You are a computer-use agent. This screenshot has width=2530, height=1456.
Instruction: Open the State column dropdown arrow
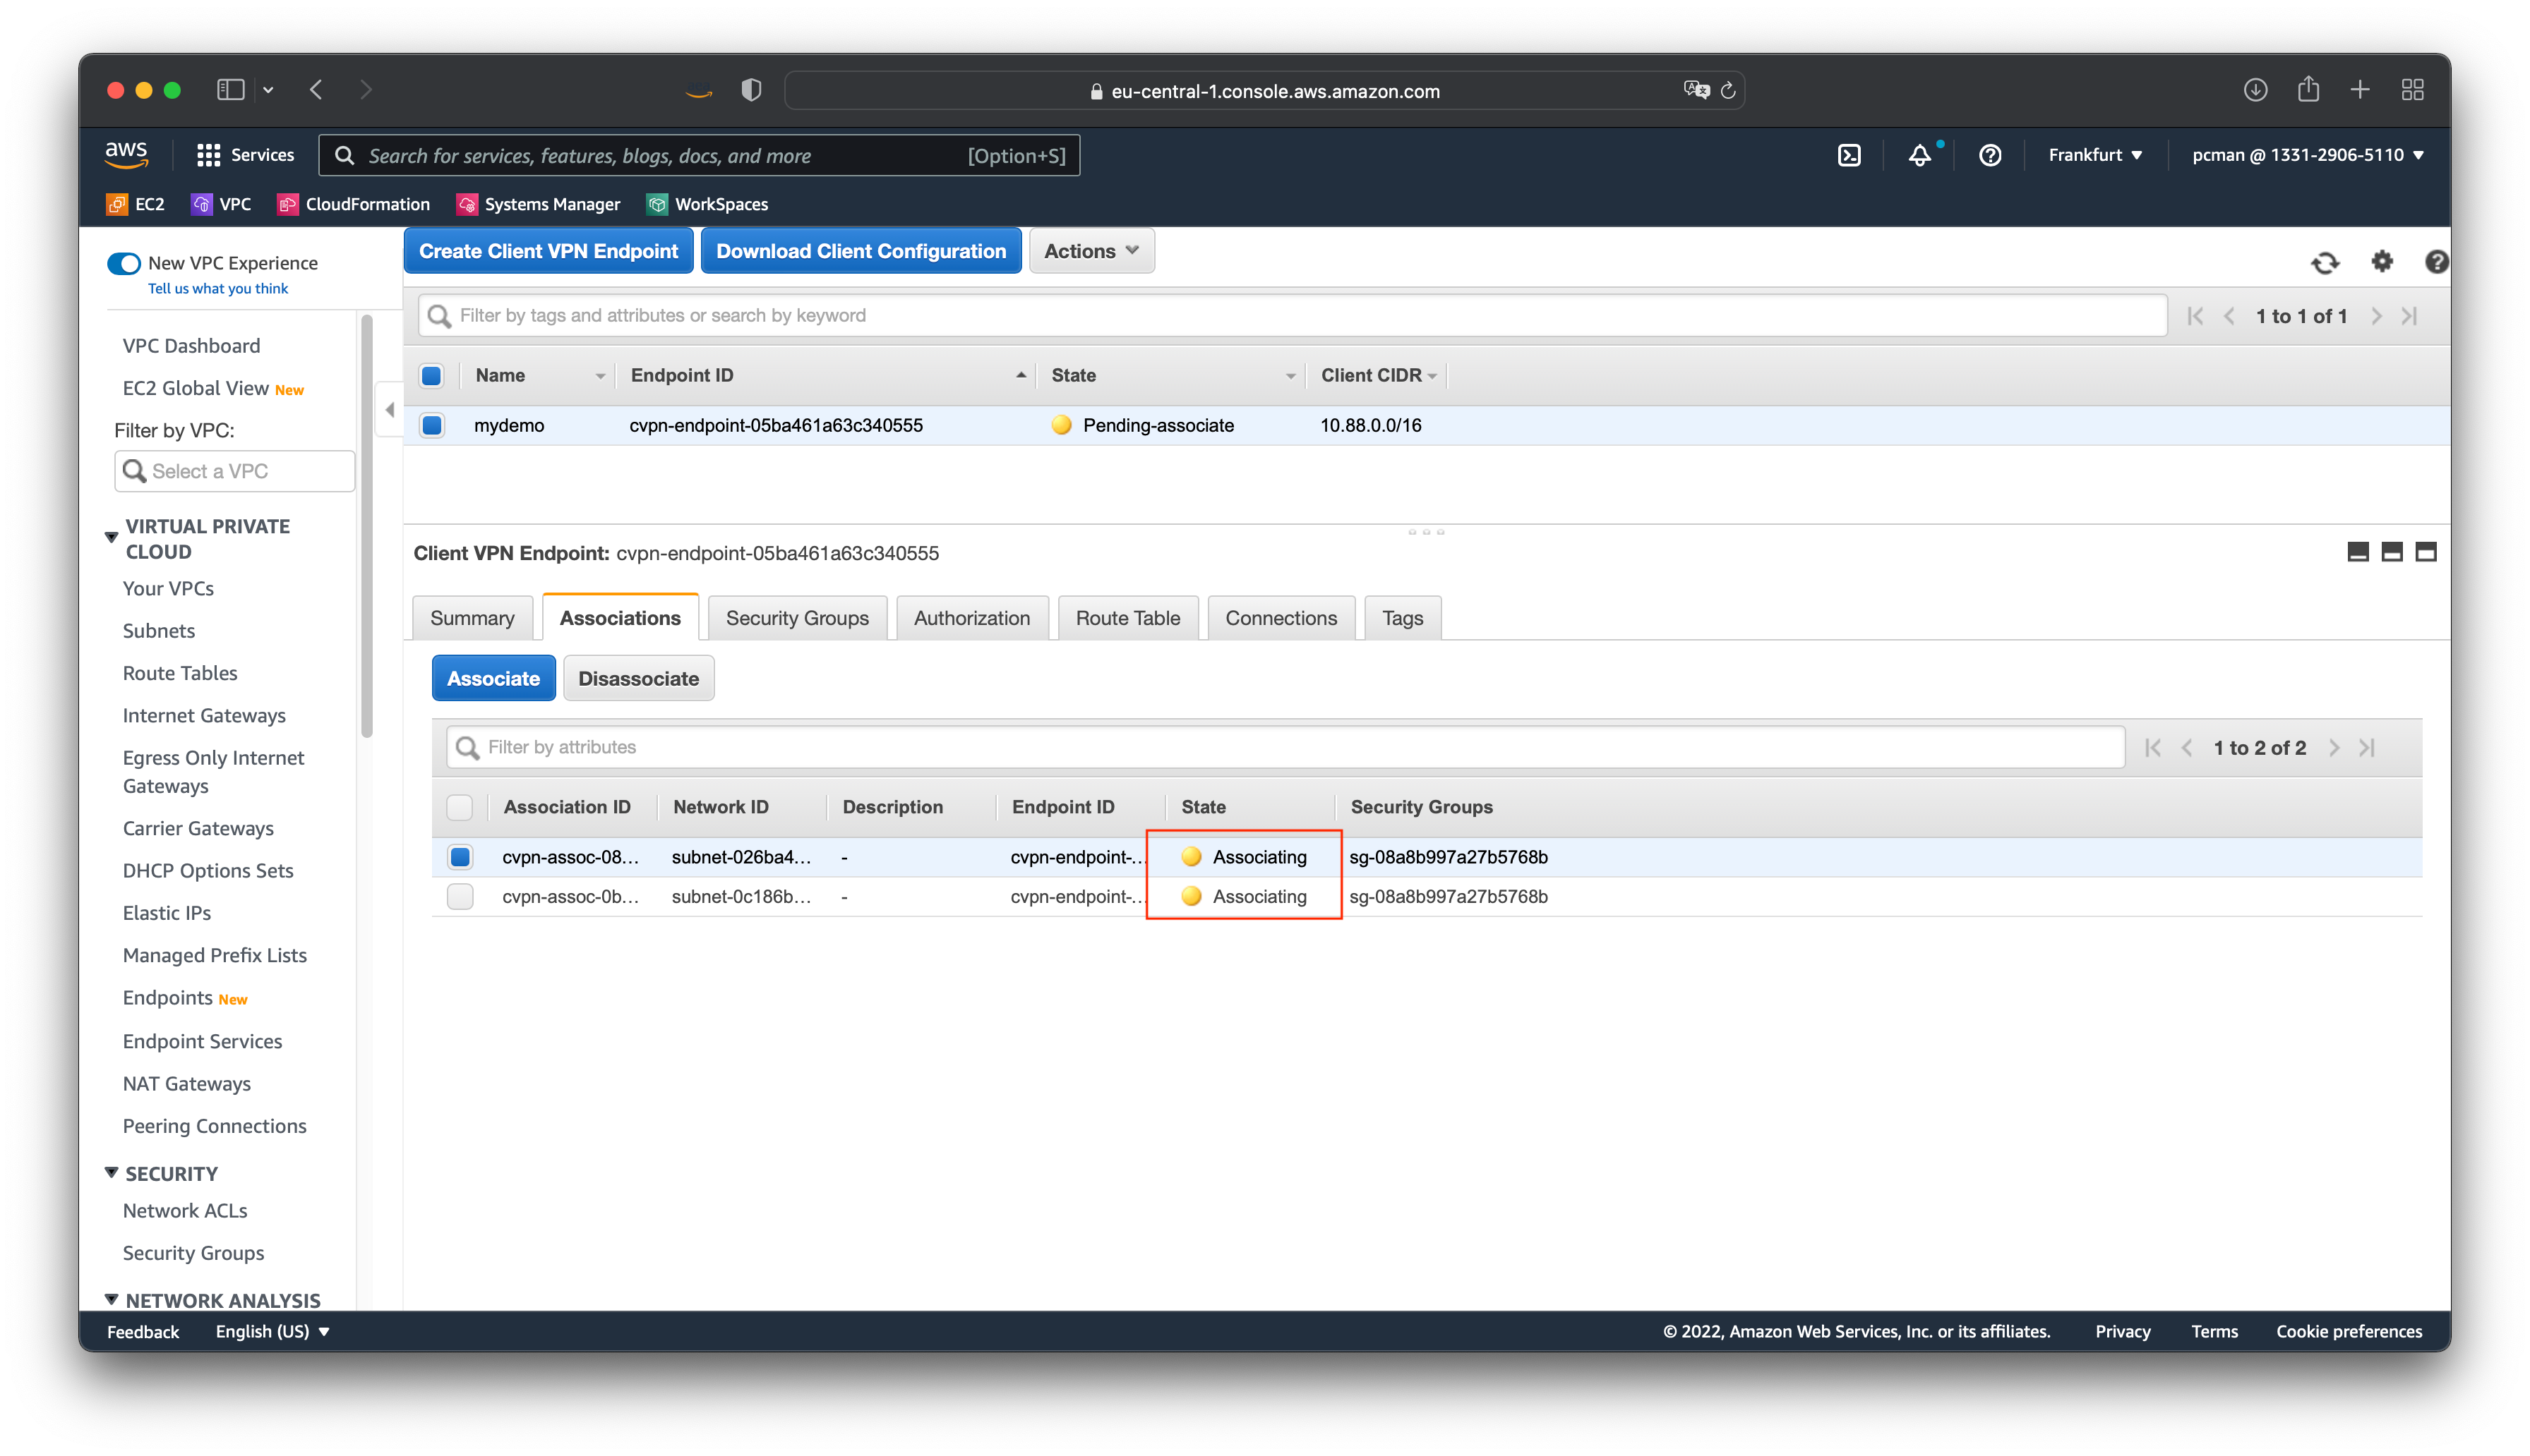tap(1290, 376)
